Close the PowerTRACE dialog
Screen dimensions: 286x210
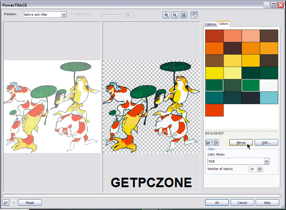click(281, 5)
